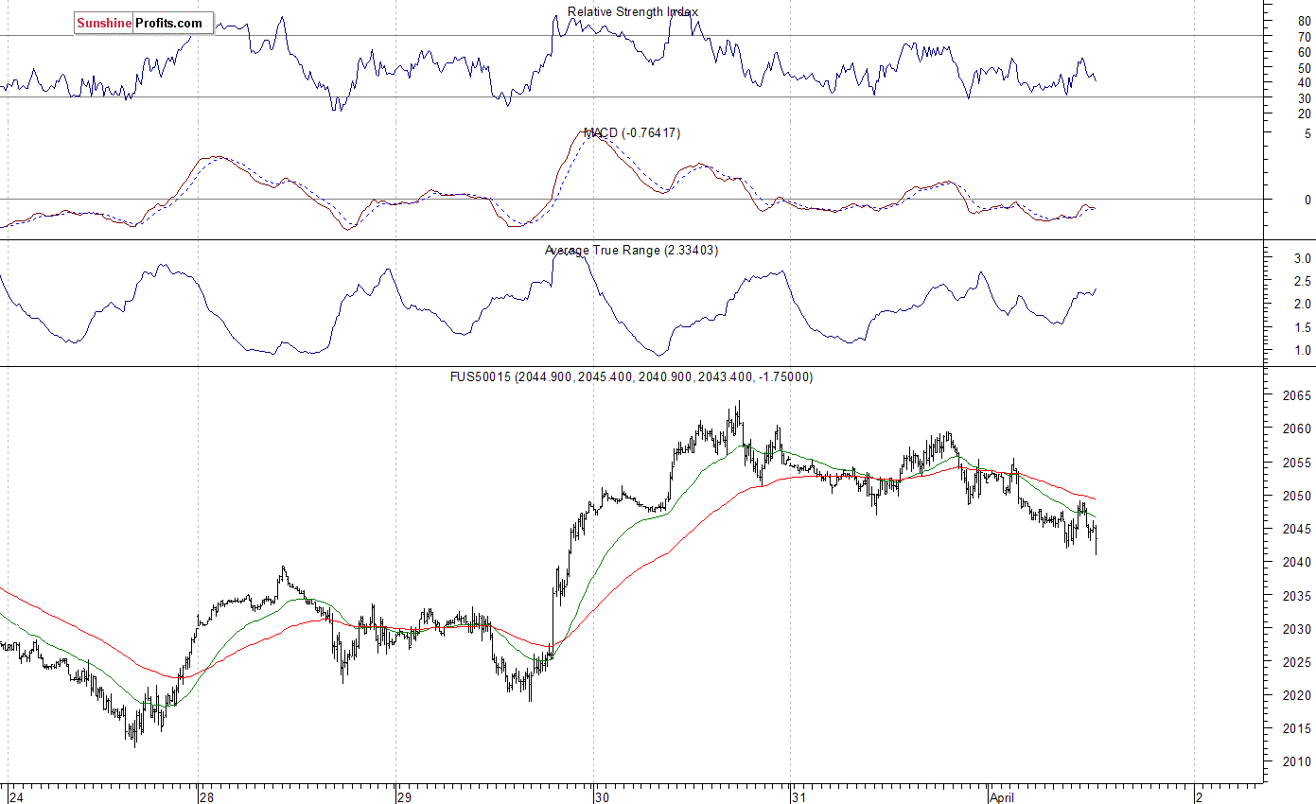Select the 60 level on RSI axis
1316x804 pixels.
pos(1304,52)
